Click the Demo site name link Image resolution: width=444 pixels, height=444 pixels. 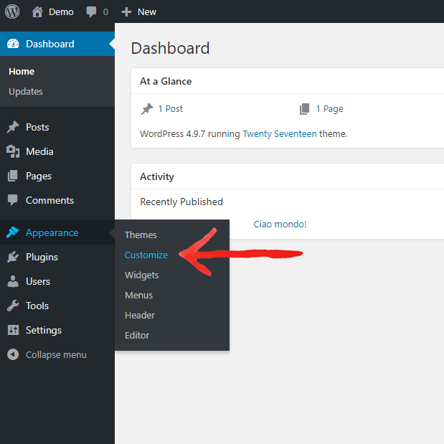coord(61,12)
